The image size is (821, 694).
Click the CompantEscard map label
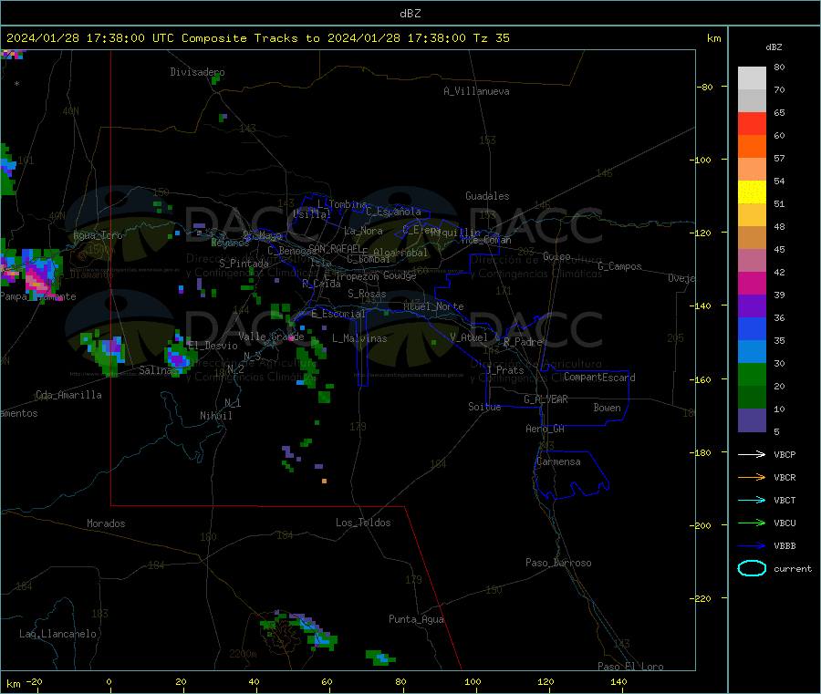tap(599, 378)
